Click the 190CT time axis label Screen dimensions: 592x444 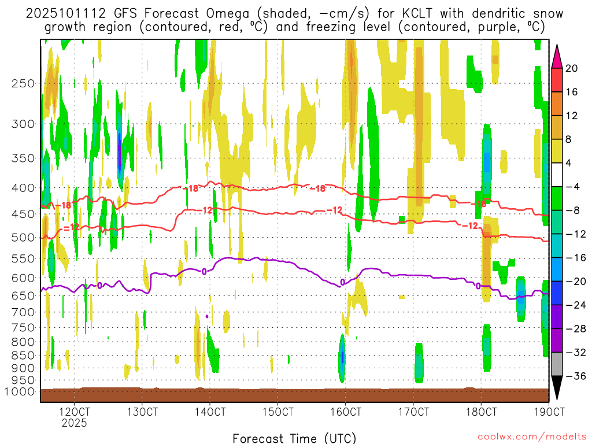coord(549,412)
